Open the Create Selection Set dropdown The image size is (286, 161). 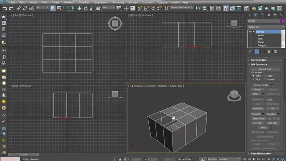tap(182, 8)
